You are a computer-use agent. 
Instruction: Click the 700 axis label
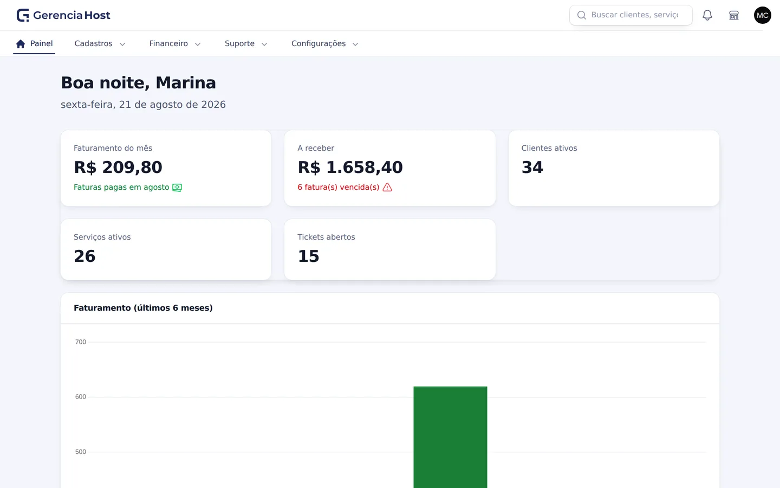81,342
